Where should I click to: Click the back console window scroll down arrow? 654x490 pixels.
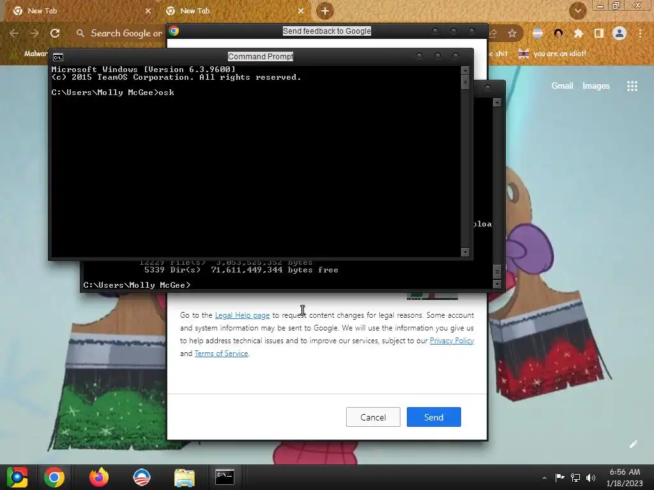coord(497,284)
